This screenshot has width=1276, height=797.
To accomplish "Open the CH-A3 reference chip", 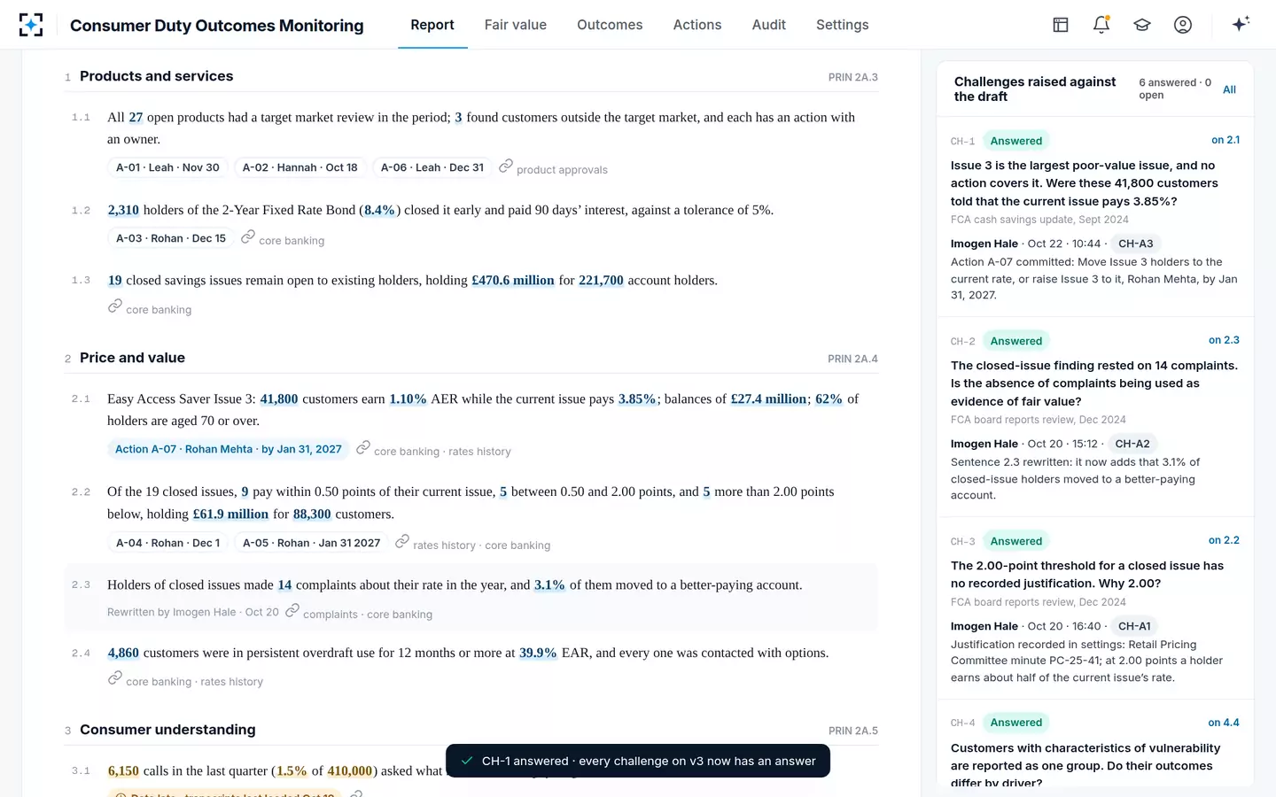I will [1136, 244].
